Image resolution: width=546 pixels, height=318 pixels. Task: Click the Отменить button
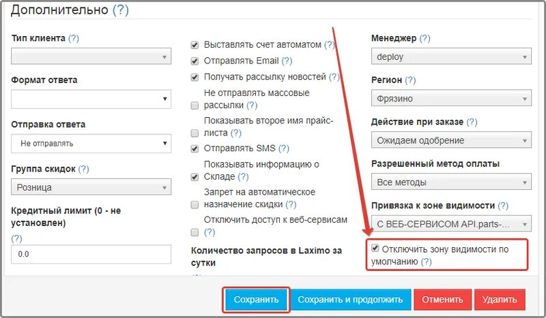pyautogui.click(x=442, y=300)
